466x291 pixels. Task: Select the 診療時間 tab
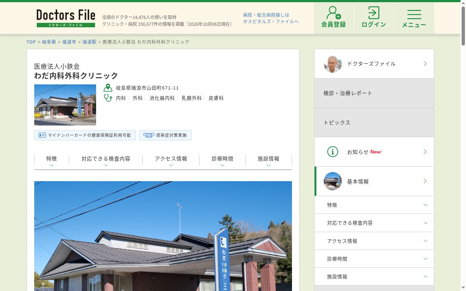222,160
